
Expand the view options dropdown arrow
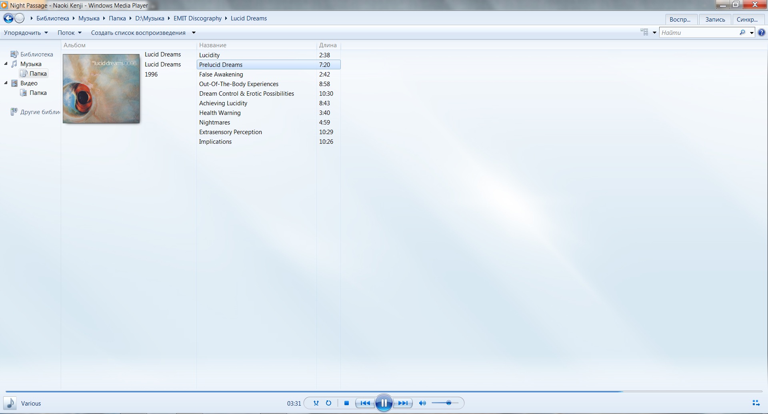pyautogui.click(x=654, y=33)
